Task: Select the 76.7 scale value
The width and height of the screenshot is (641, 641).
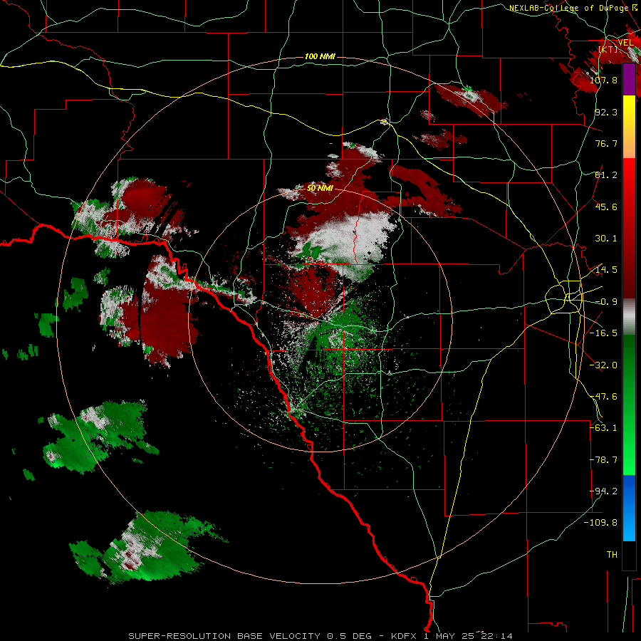Action: (x=606, y=143)
